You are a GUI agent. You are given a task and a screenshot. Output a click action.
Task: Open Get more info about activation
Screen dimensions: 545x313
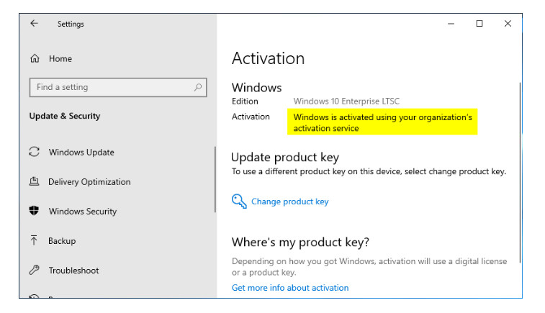tap(290, 288)
